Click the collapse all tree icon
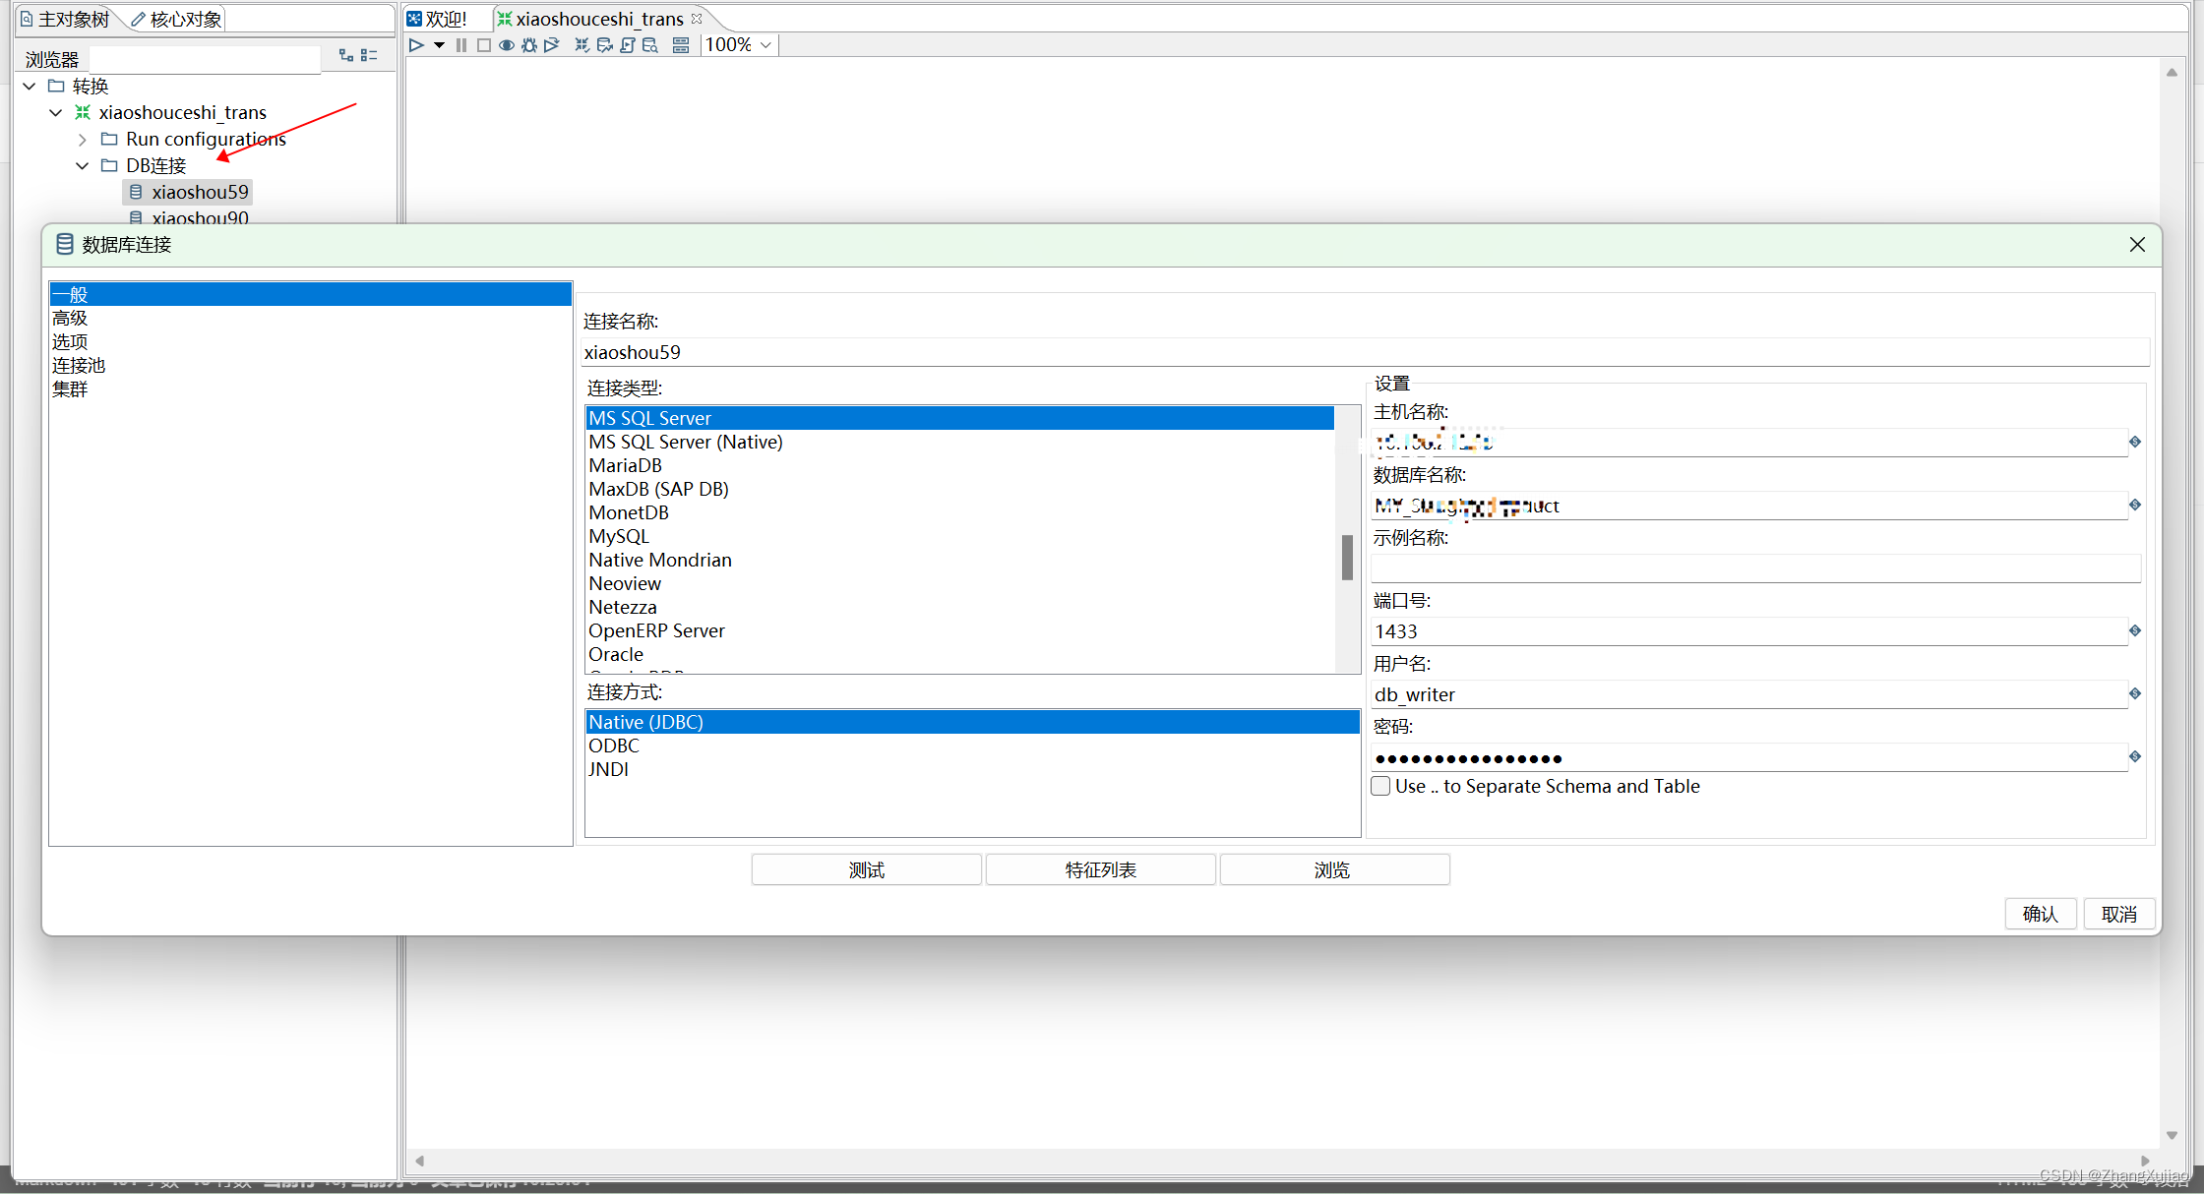This screenshot has height=1194, width=2204. pos(369,56)
